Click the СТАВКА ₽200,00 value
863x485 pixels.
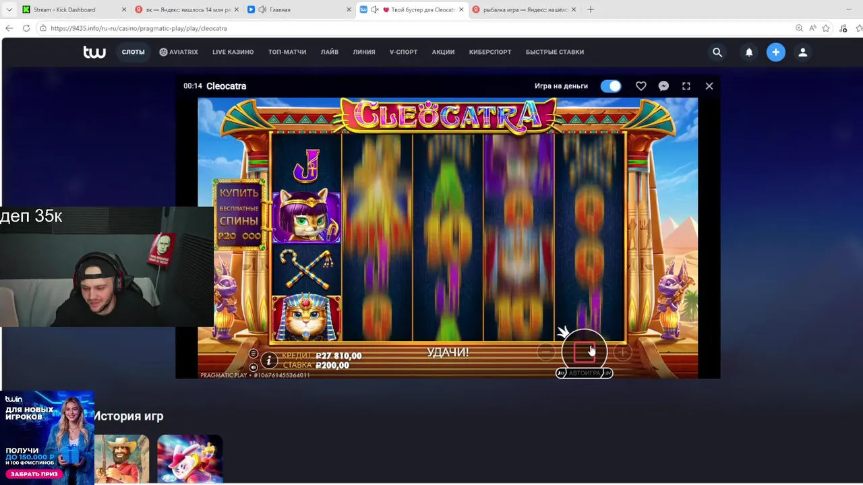point(317,365)
